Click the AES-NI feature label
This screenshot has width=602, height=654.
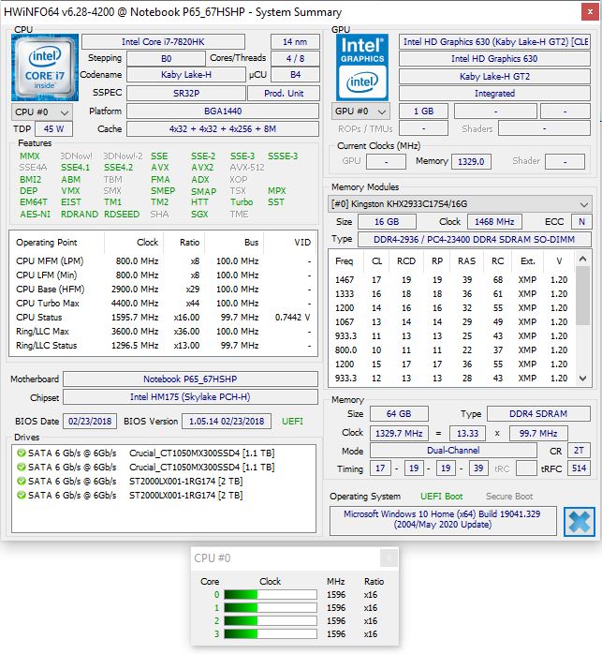tap(35, 215)
